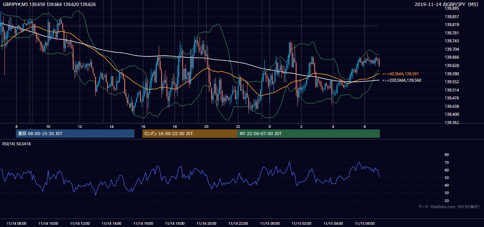This screenshot has height=227, width=484.
Task: Click the 11/15 04:00 time axis label
Action: tap(333, 224)
